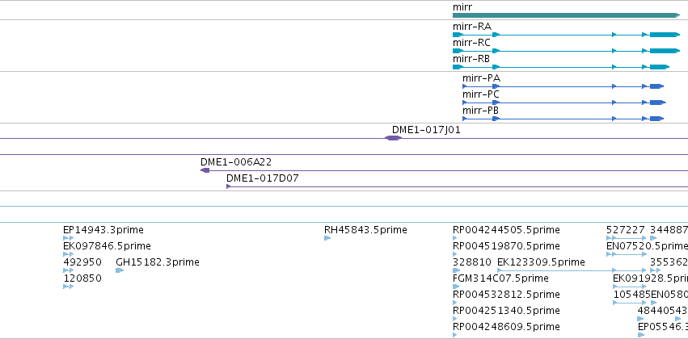
Task: Select the RP004244505.5prime label
Action: pyautogui.click(x=506, y=230)
